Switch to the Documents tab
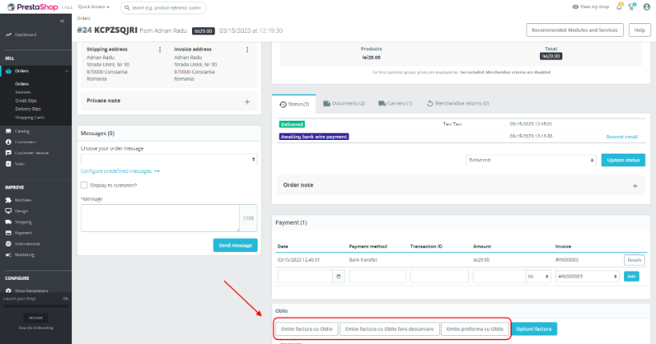The image size is (656, 344). click(344, 103)
